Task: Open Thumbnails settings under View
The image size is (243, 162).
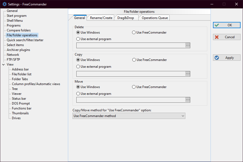Action: point(20,113)
